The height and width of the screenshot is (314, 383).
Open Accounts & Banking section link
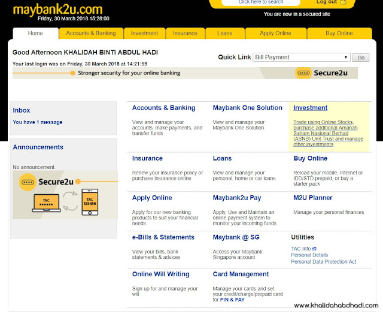(x=163, y=108)
